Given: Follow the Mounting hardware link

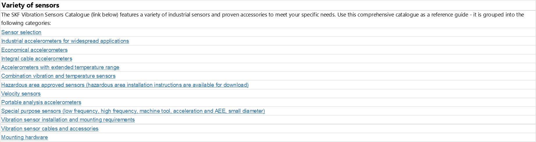Looking at the screenshot, I should click(24, 137).
